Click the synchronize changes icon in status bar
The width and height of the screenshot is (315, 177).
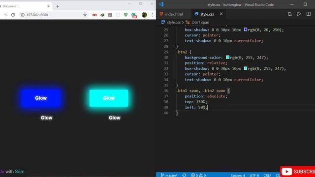[x=184, y=175]
